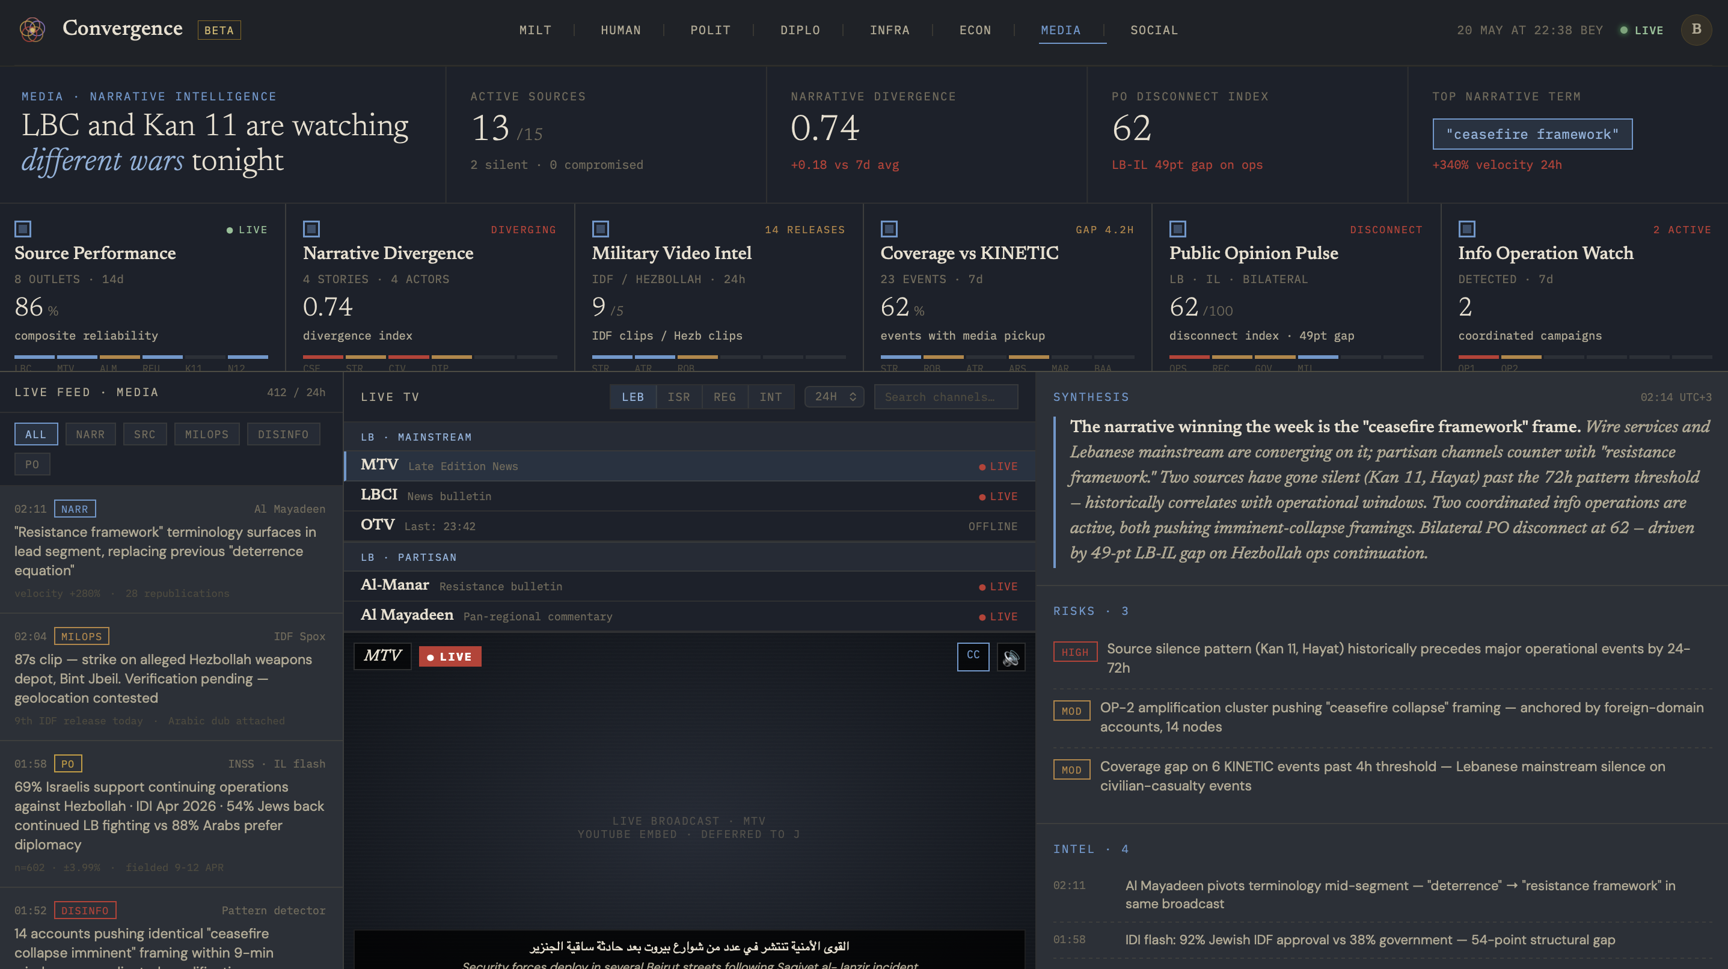Viewport: 1728px width, 969px height.
Task: Switch to the INFRA tab
Action: 889,30
